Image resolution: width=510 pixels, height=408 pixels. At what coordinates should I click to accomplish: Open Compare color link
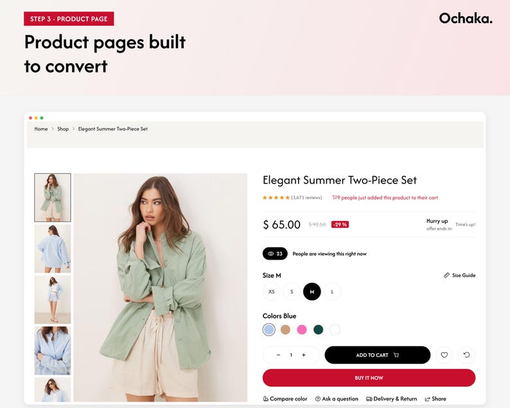point(285,398)
